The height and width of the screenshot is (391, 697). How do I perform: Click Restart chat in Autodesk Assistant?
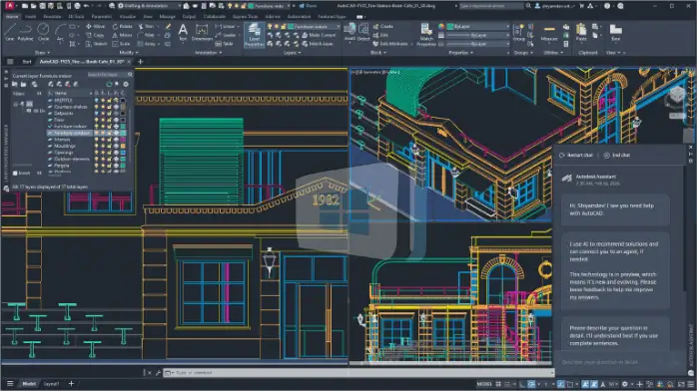[x=576, y=156]
